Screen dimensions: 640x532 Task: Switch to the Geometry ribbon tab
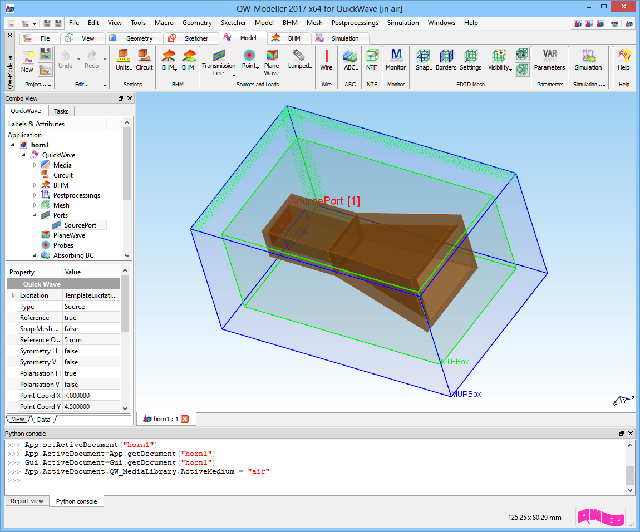click(133, 38)
